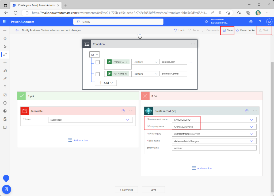Click the bottom Save button

coord(153,190)
